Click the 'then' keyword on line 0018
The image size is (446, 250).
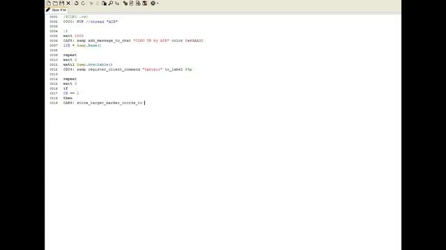coord(68,98)
